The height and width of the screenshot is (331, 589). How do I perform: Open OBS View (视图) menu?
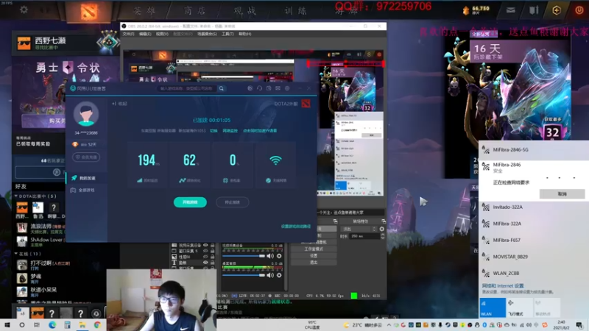coord(162,34)
